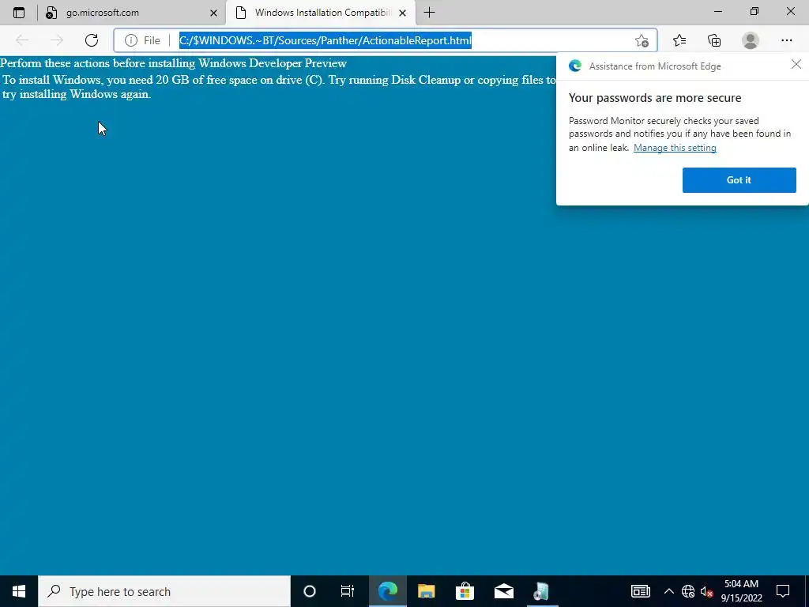This screenshot has height=607, width=809.
Task: Switch to the go.microsoft.com tab
Action: (132, 13)
